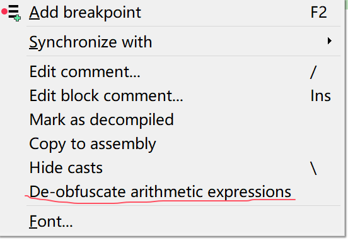The height and width of the screenshot is (240, 348).
Task: Click the green plus badge on breakpoint icon
Action: click(x=18, y=18)
